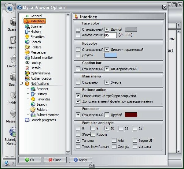Click Subnet Monitor icon in main window

coord(13,132)
